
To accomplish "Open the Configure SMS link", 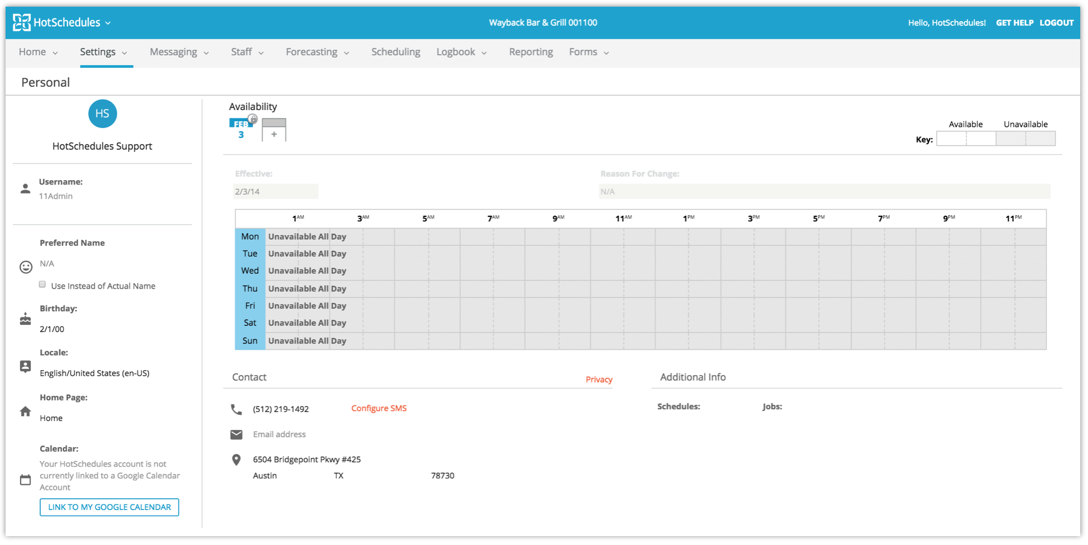I will (379, 408).
